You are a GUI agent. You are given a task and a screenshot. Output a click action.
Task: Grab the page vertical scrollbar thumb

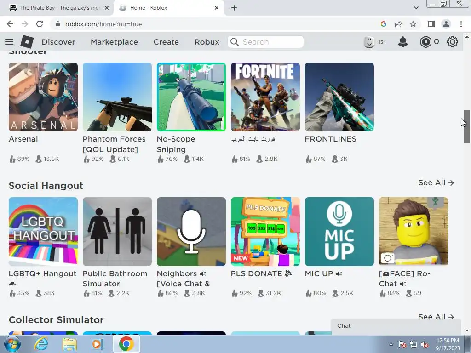coord(467,127)
